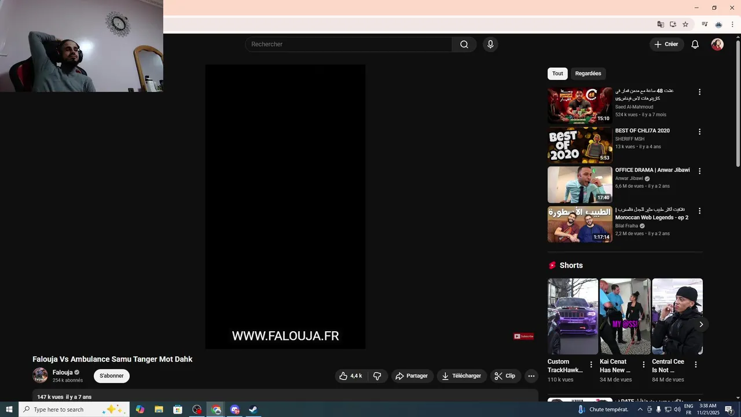The image size is (741, 417).
Task: Open File Explorer from taskbar
Action: point(159,409)
